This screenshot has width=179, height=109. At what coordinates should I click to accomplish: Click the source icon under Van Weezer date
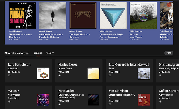pos(9,102)
